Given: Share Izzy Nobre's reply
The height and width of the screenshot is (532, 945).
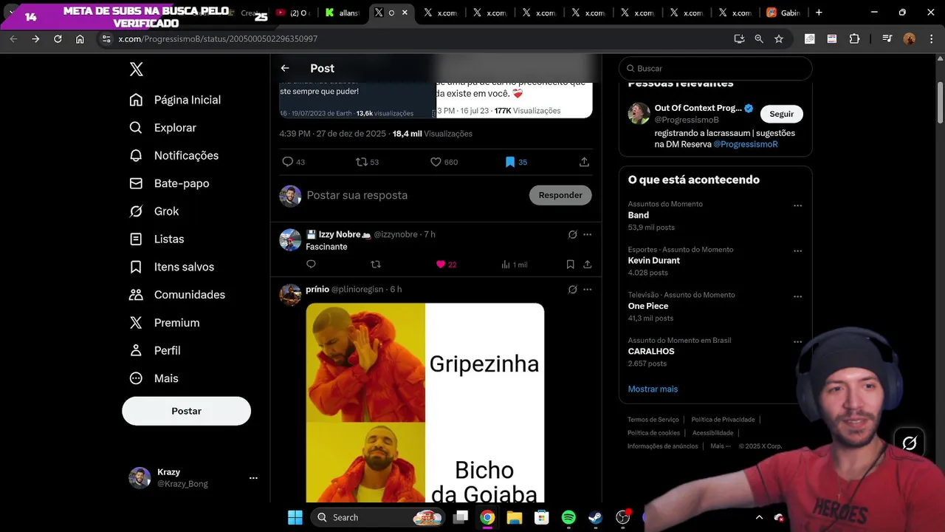Looking at the screenshot, I should pos(588,265).
